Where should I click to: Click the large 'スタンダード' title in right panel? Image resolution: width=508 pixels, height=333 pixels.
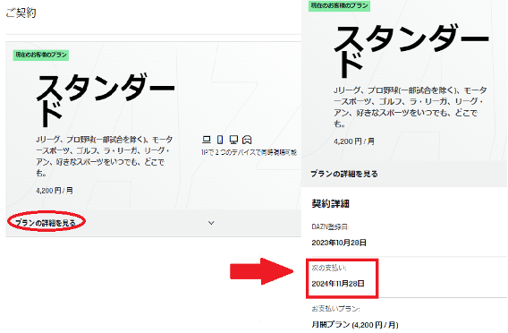411,51
